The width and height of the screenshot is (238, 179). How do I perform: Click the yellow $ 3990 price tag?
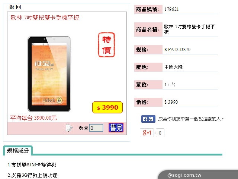(107, 107)
